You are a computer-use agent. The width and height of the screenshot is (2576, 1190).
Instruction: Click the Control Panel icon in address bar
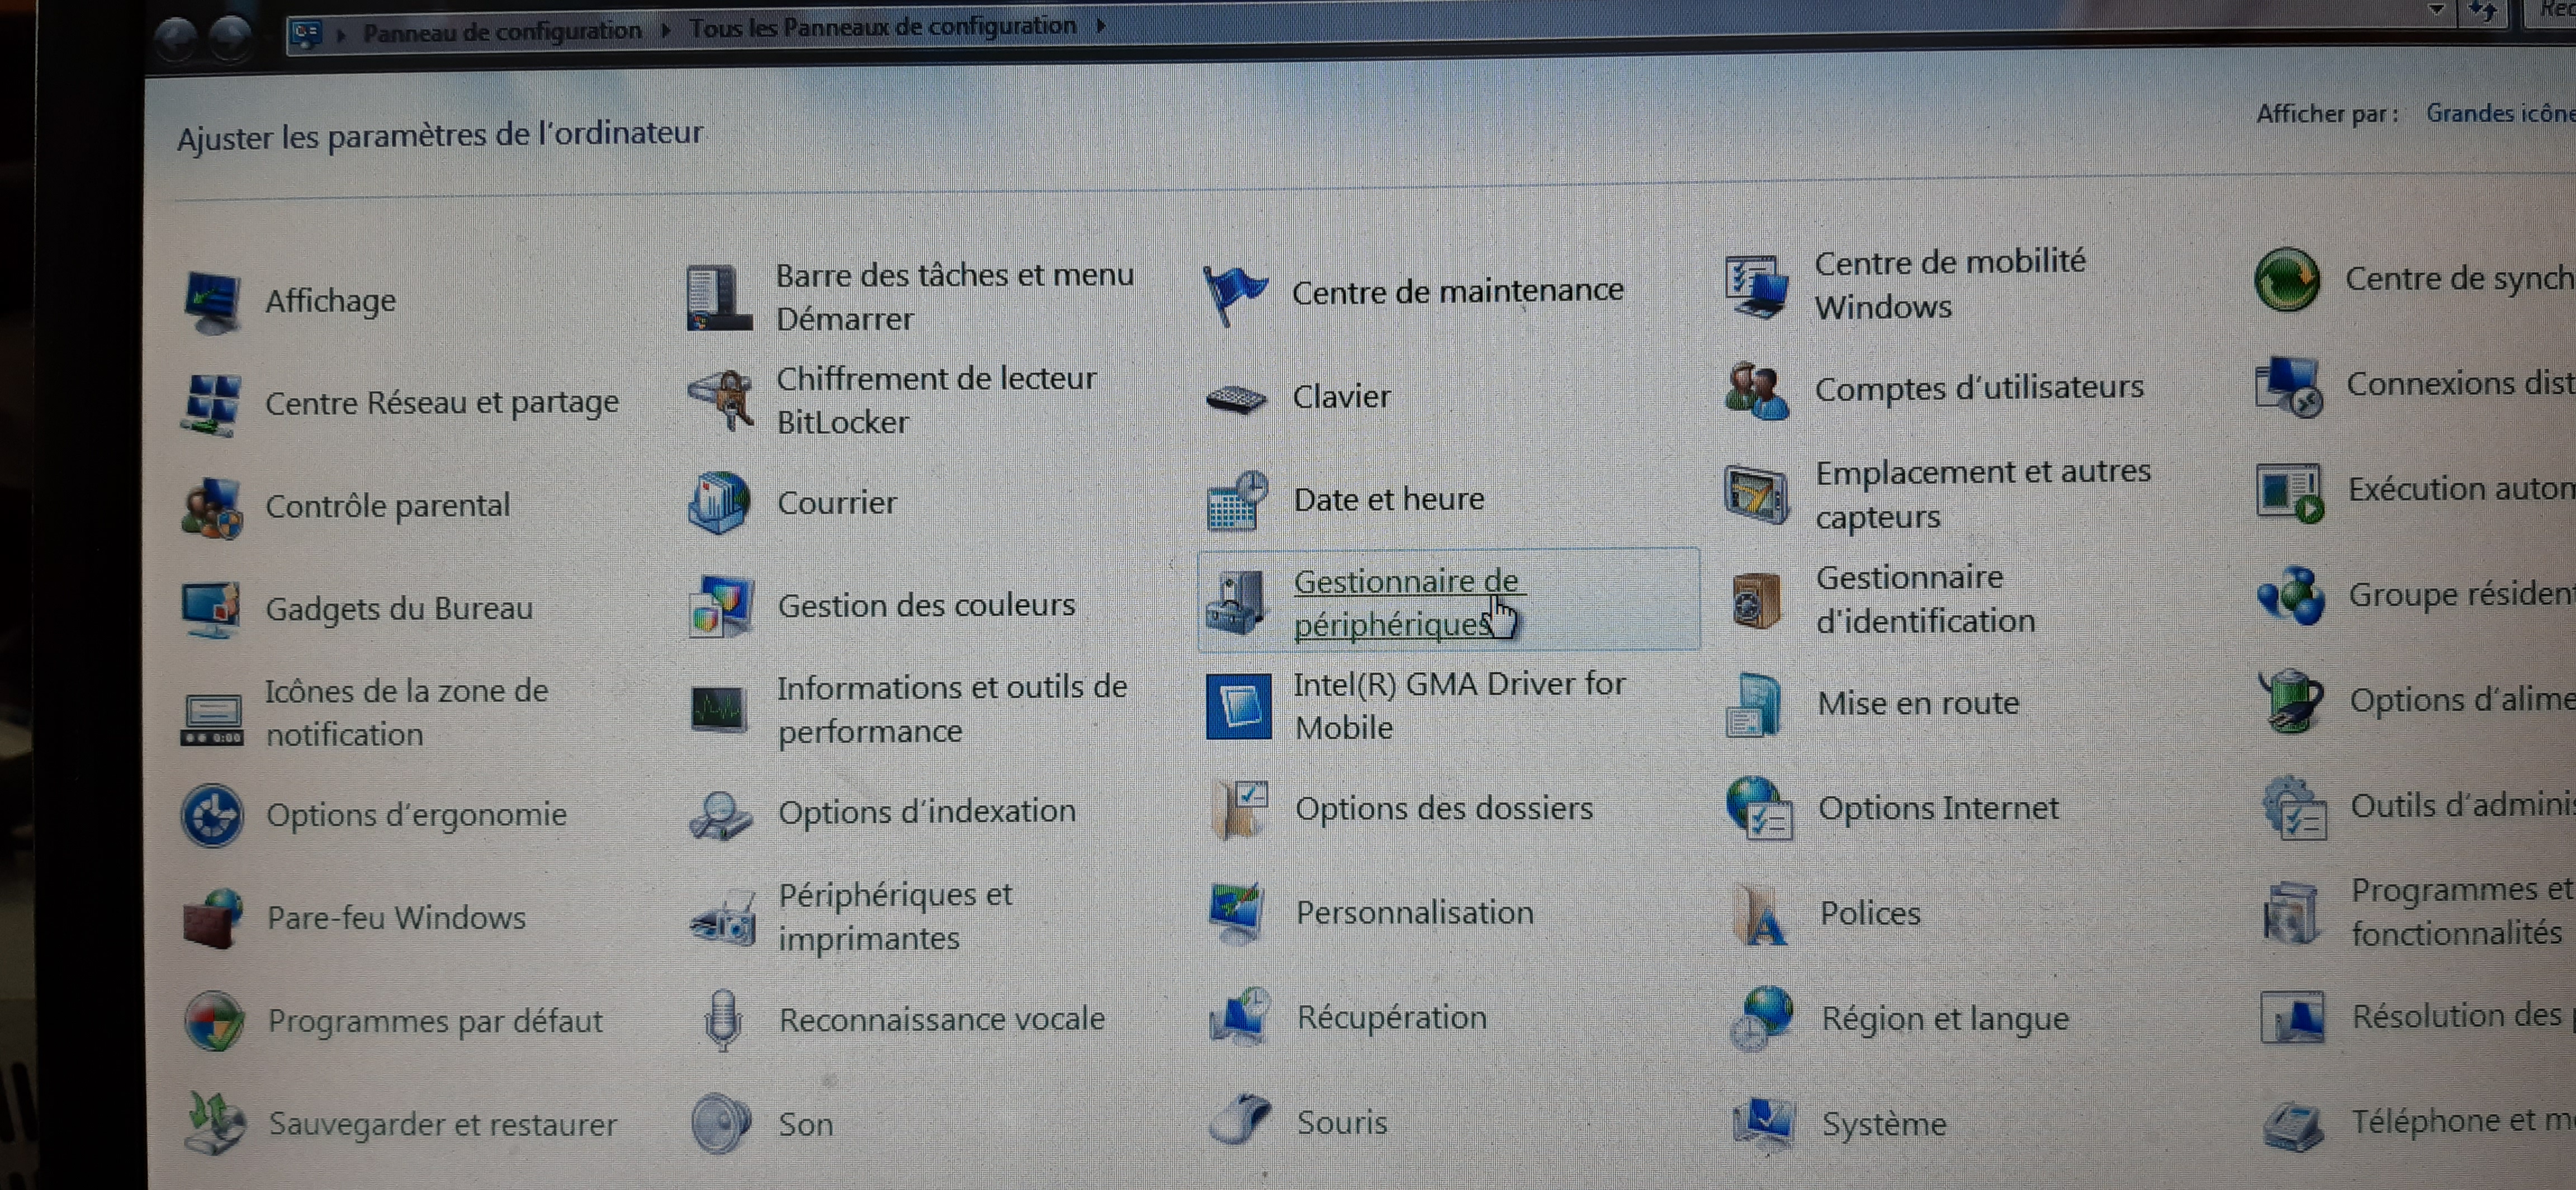pos(307,35)
